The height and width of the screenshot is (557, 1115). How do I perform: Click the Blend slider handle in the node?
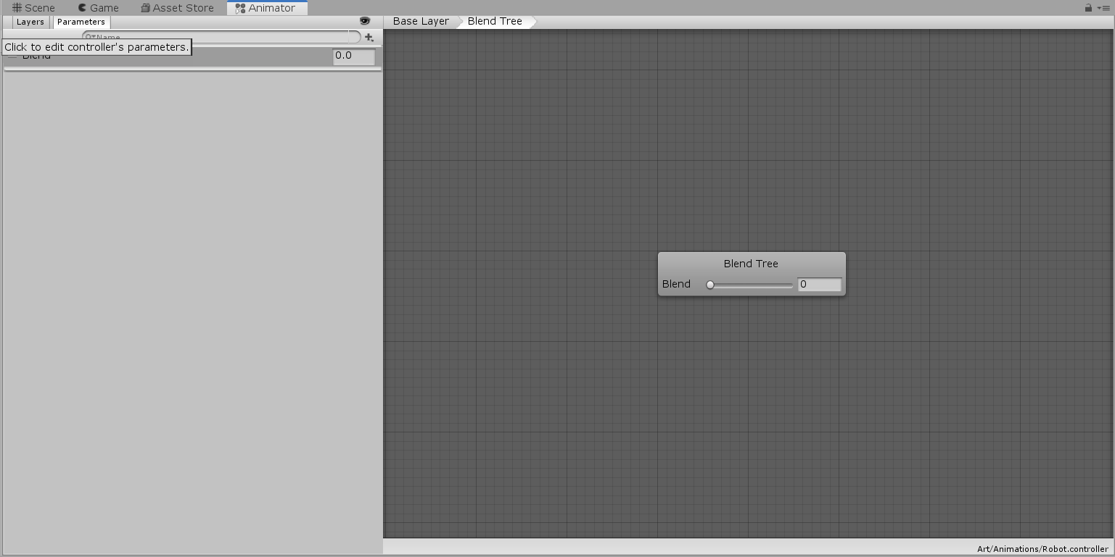click(x=710, y=285)
